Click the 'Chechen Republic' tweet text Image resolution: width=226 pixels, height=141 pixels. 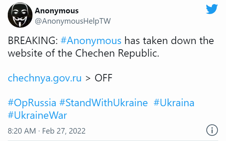pos(117,53)
